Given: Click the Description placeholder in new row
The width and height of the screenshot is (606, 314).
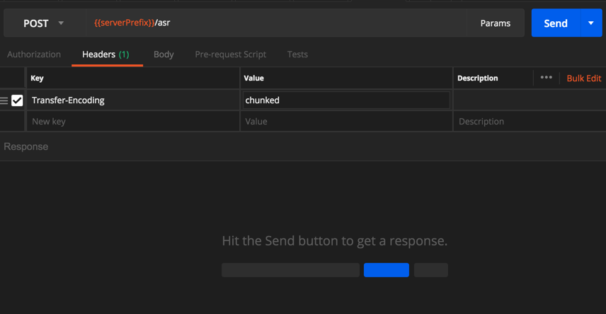Looking at the screenshot, I should [527, 122].
